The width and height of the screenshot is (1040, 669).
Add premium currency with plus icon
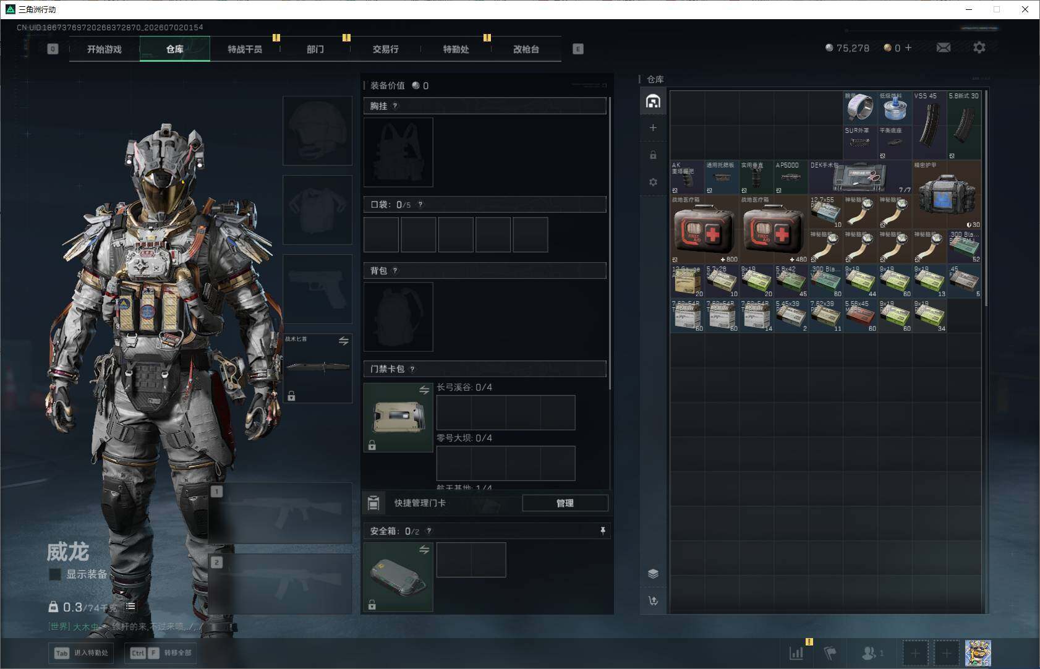click(908, 48)
